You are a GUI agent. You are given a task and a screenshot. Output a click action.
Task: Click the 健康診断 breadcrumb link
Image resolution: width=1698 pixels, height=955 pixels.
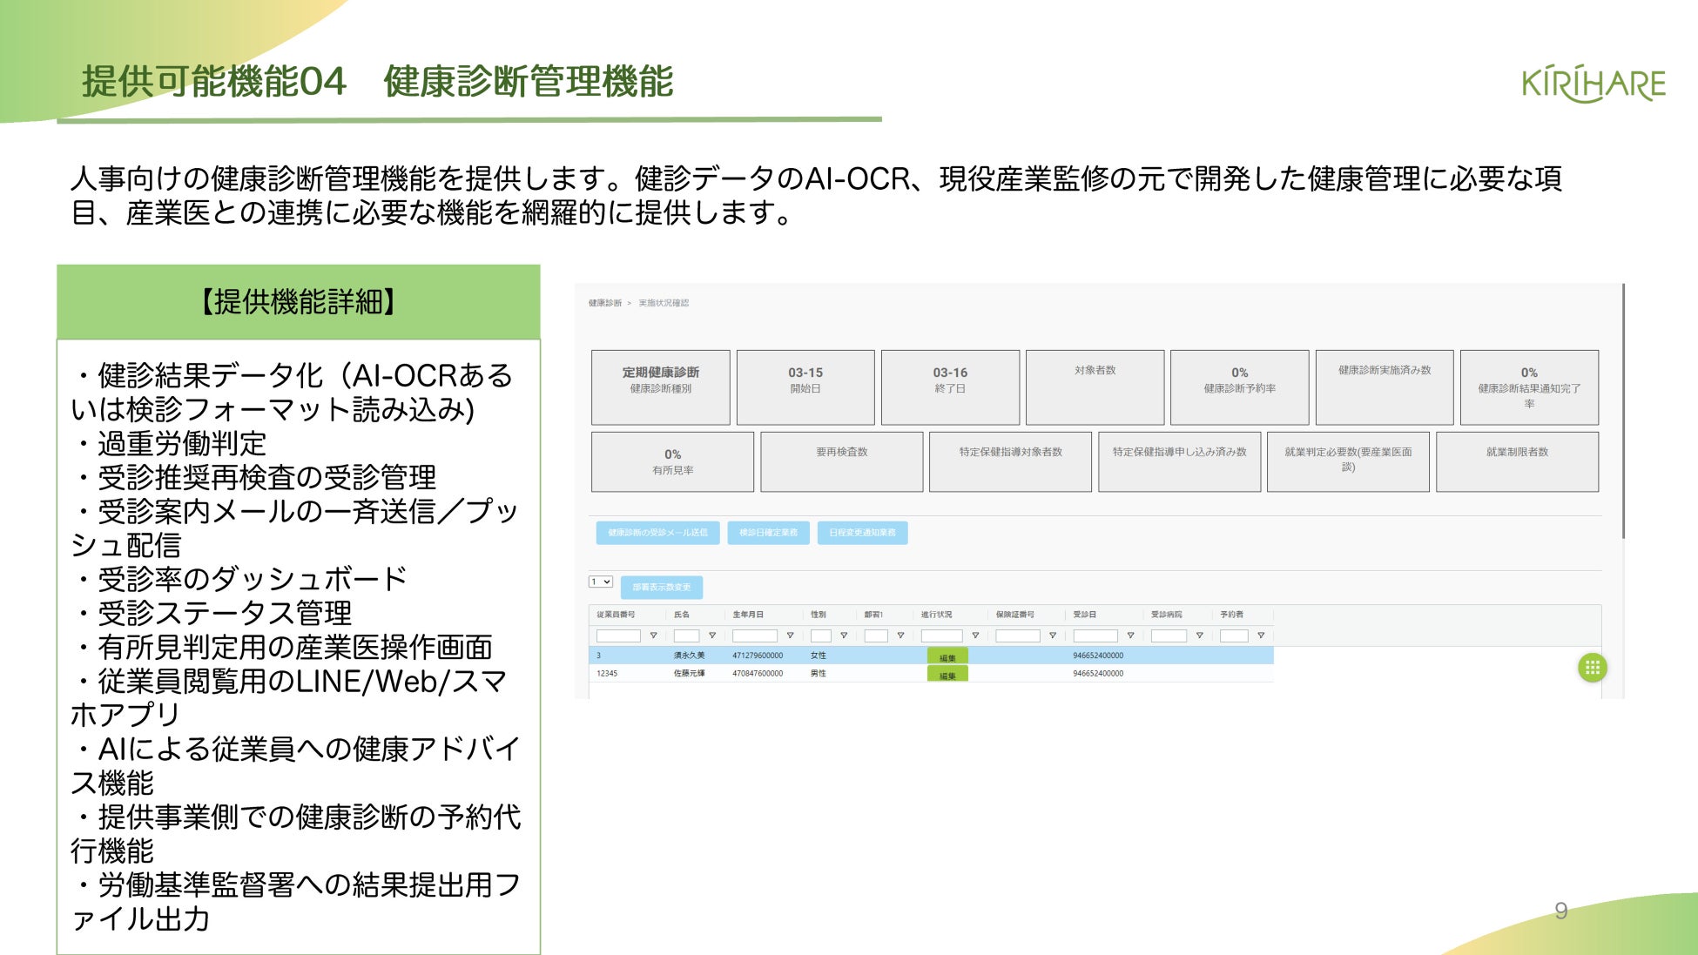click(604, 303)
